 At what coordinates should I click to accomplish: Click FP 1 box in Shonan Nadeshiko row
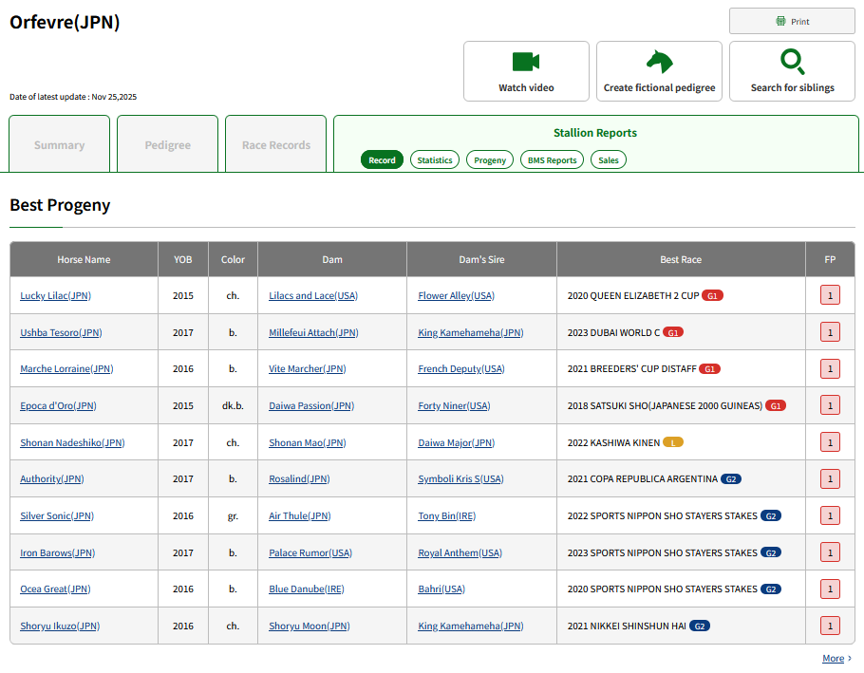(830, 442)
